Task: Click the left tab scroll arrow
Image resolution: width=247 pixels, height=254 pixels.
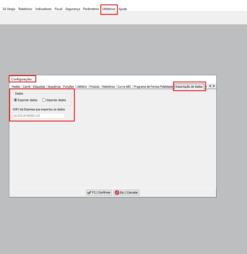Action: (x=210, y=86)
